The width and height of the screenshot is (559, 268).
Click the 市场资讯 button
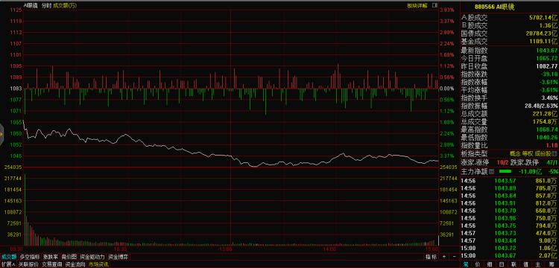tap(98, 264)
